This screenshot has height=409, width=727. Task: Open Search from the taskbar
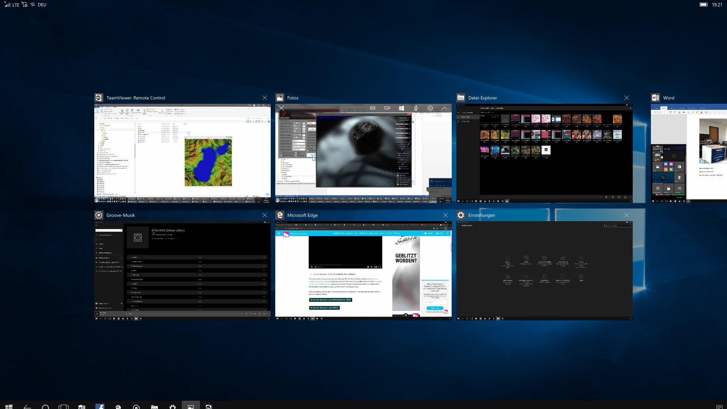tap(45, 406)
